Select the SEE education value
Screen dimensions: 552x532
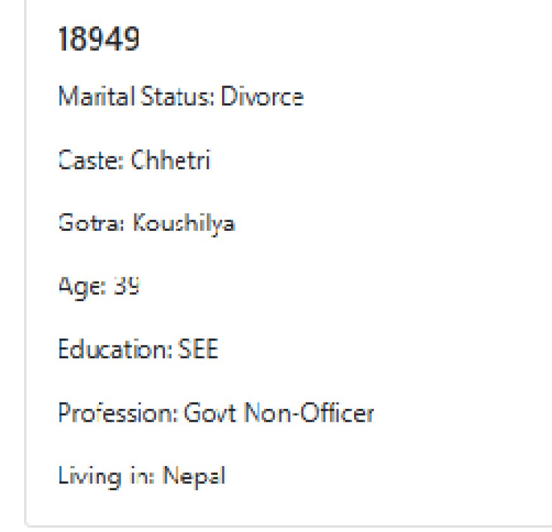199,349
